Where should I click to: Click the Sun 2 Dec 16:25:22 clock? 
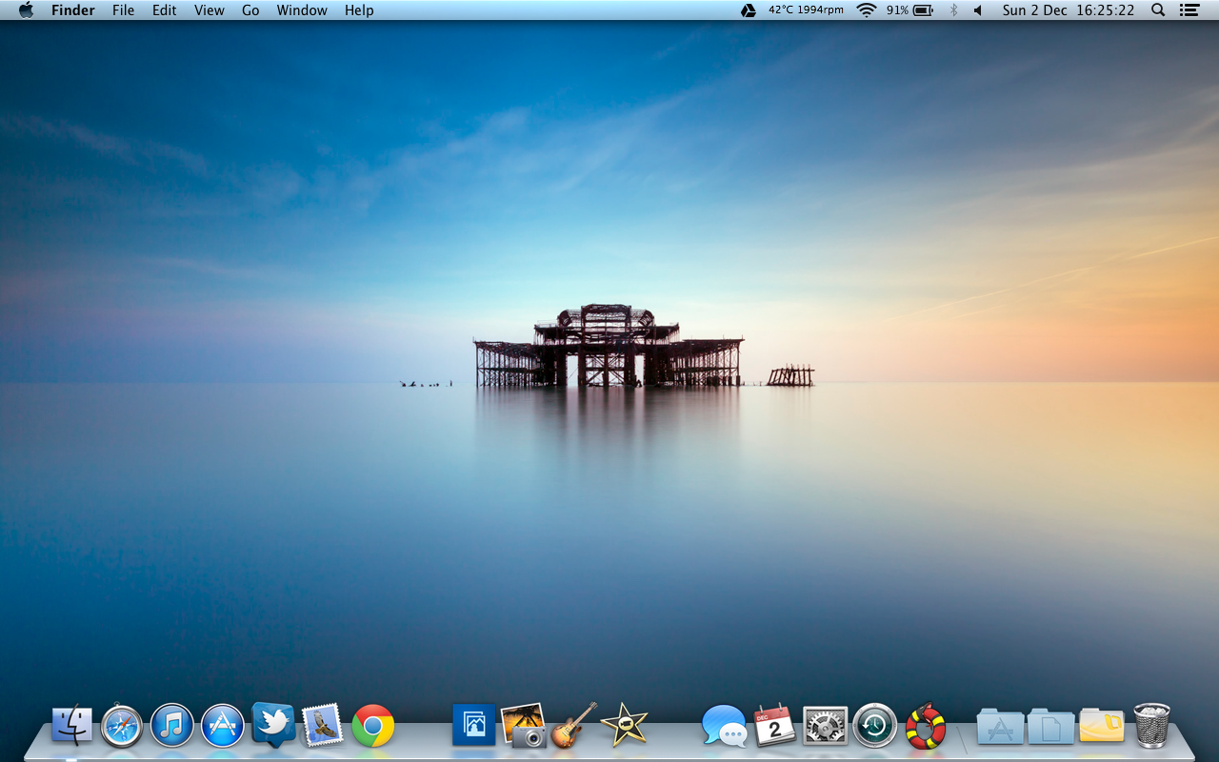1069,10
